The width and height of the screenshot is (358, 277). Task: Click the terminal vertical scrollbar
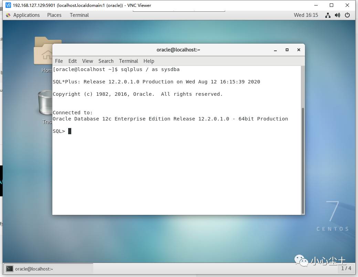(x=303, y=161)
